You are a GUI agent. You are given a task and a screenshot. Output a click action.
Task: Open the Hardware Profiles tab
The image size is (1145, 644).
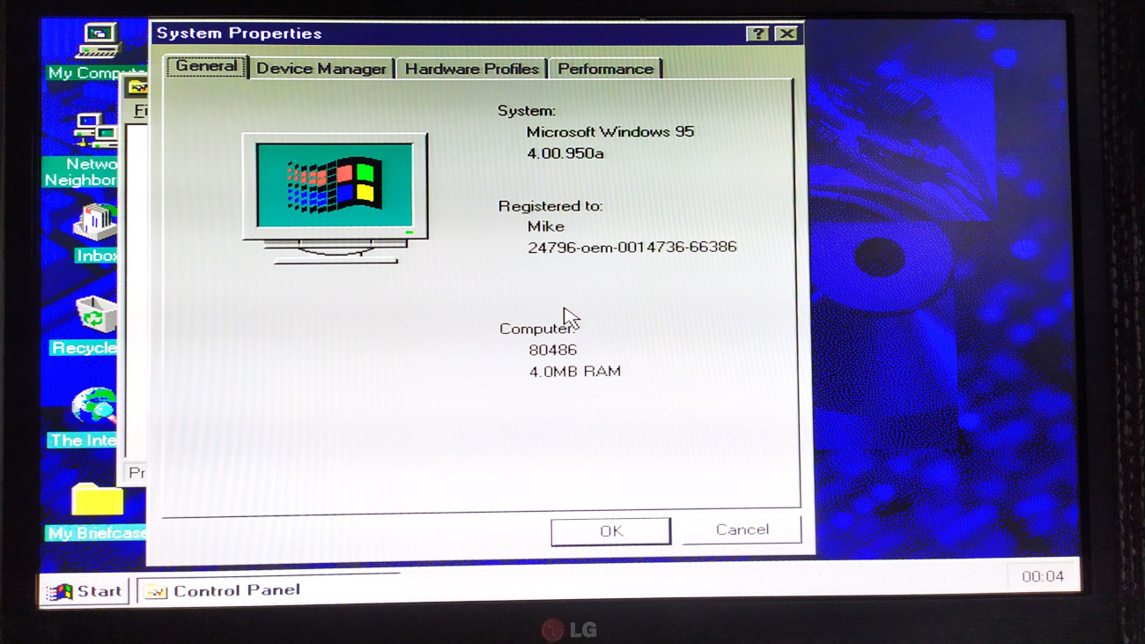click(x=471, y=69)
